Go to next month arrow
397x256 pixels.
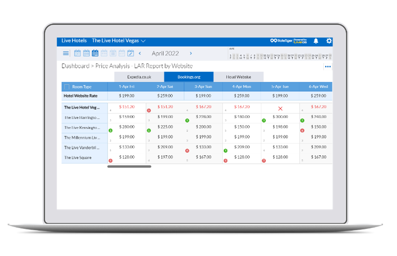tap(191, 53)
